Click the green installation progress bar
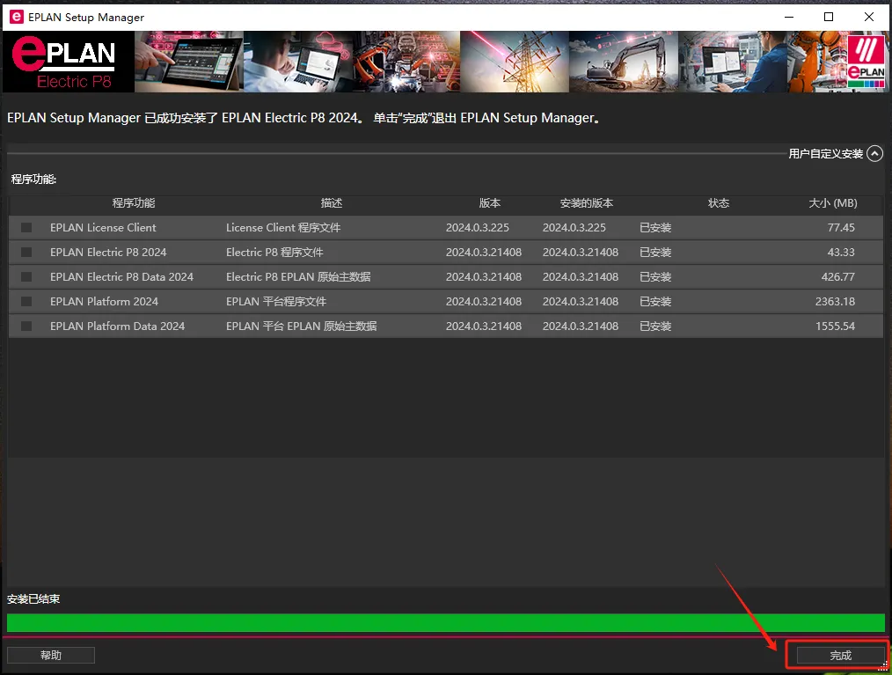Image resolution: width=892 pixels, height=675 pixels. [446, 623]
